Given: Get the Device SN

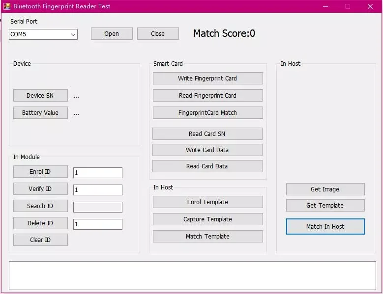Looking at the screenshot, I should 40,96.
